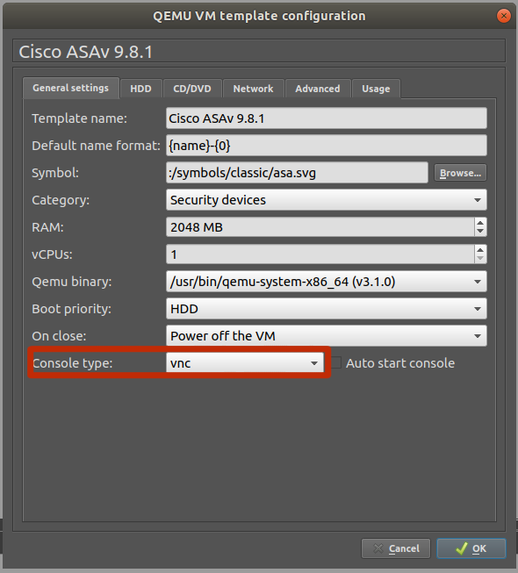This screenshot has height=573, width=518.
Task: Cancel the template configuration
Action: coord(396,548)
